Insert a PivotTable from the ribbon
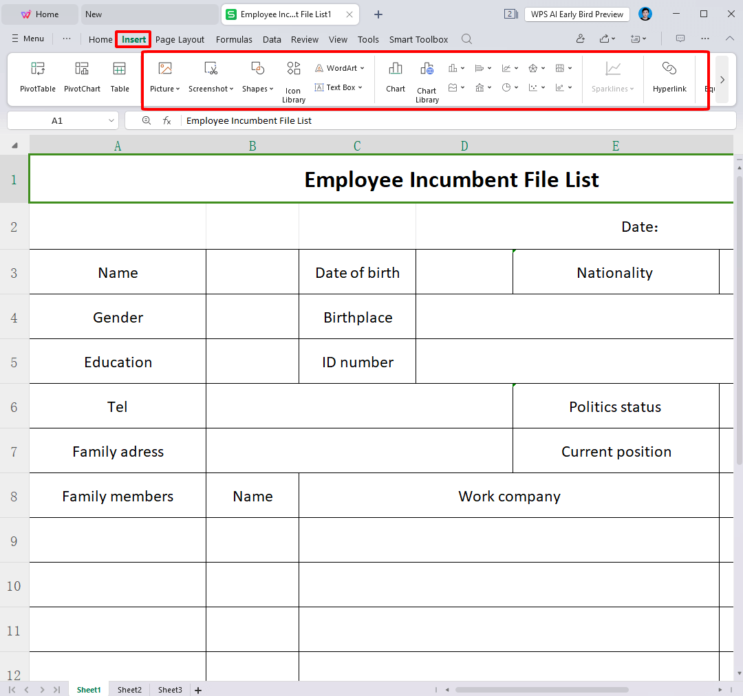The height and width of the screenshot is (696, 743). pyautogui.click(x=38, y=76)
